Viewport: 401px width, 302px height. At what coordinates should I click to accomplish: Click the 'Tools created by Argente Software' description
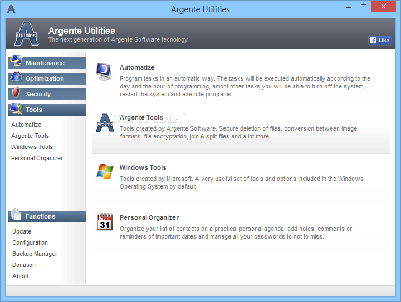pyautogui.click(x=238, y=132)
